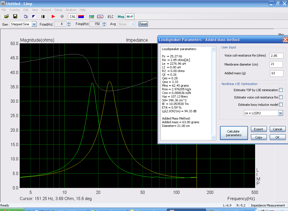The width and height of the screenshot is (288, 211).
Task: Toggle the M+P magnitude and phase view
Action: point(130,17)
